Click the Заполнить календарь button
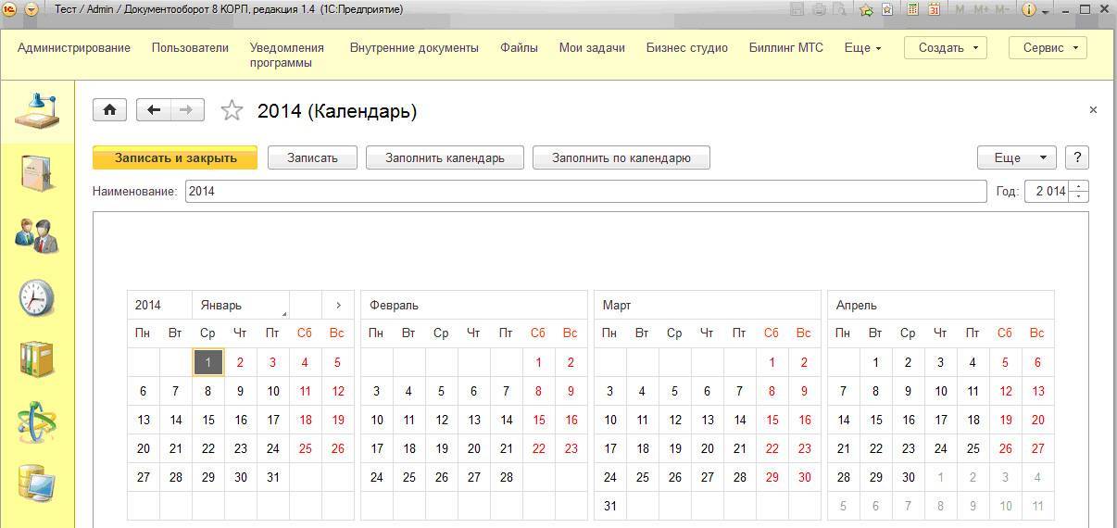 click(x=445, y=157)
